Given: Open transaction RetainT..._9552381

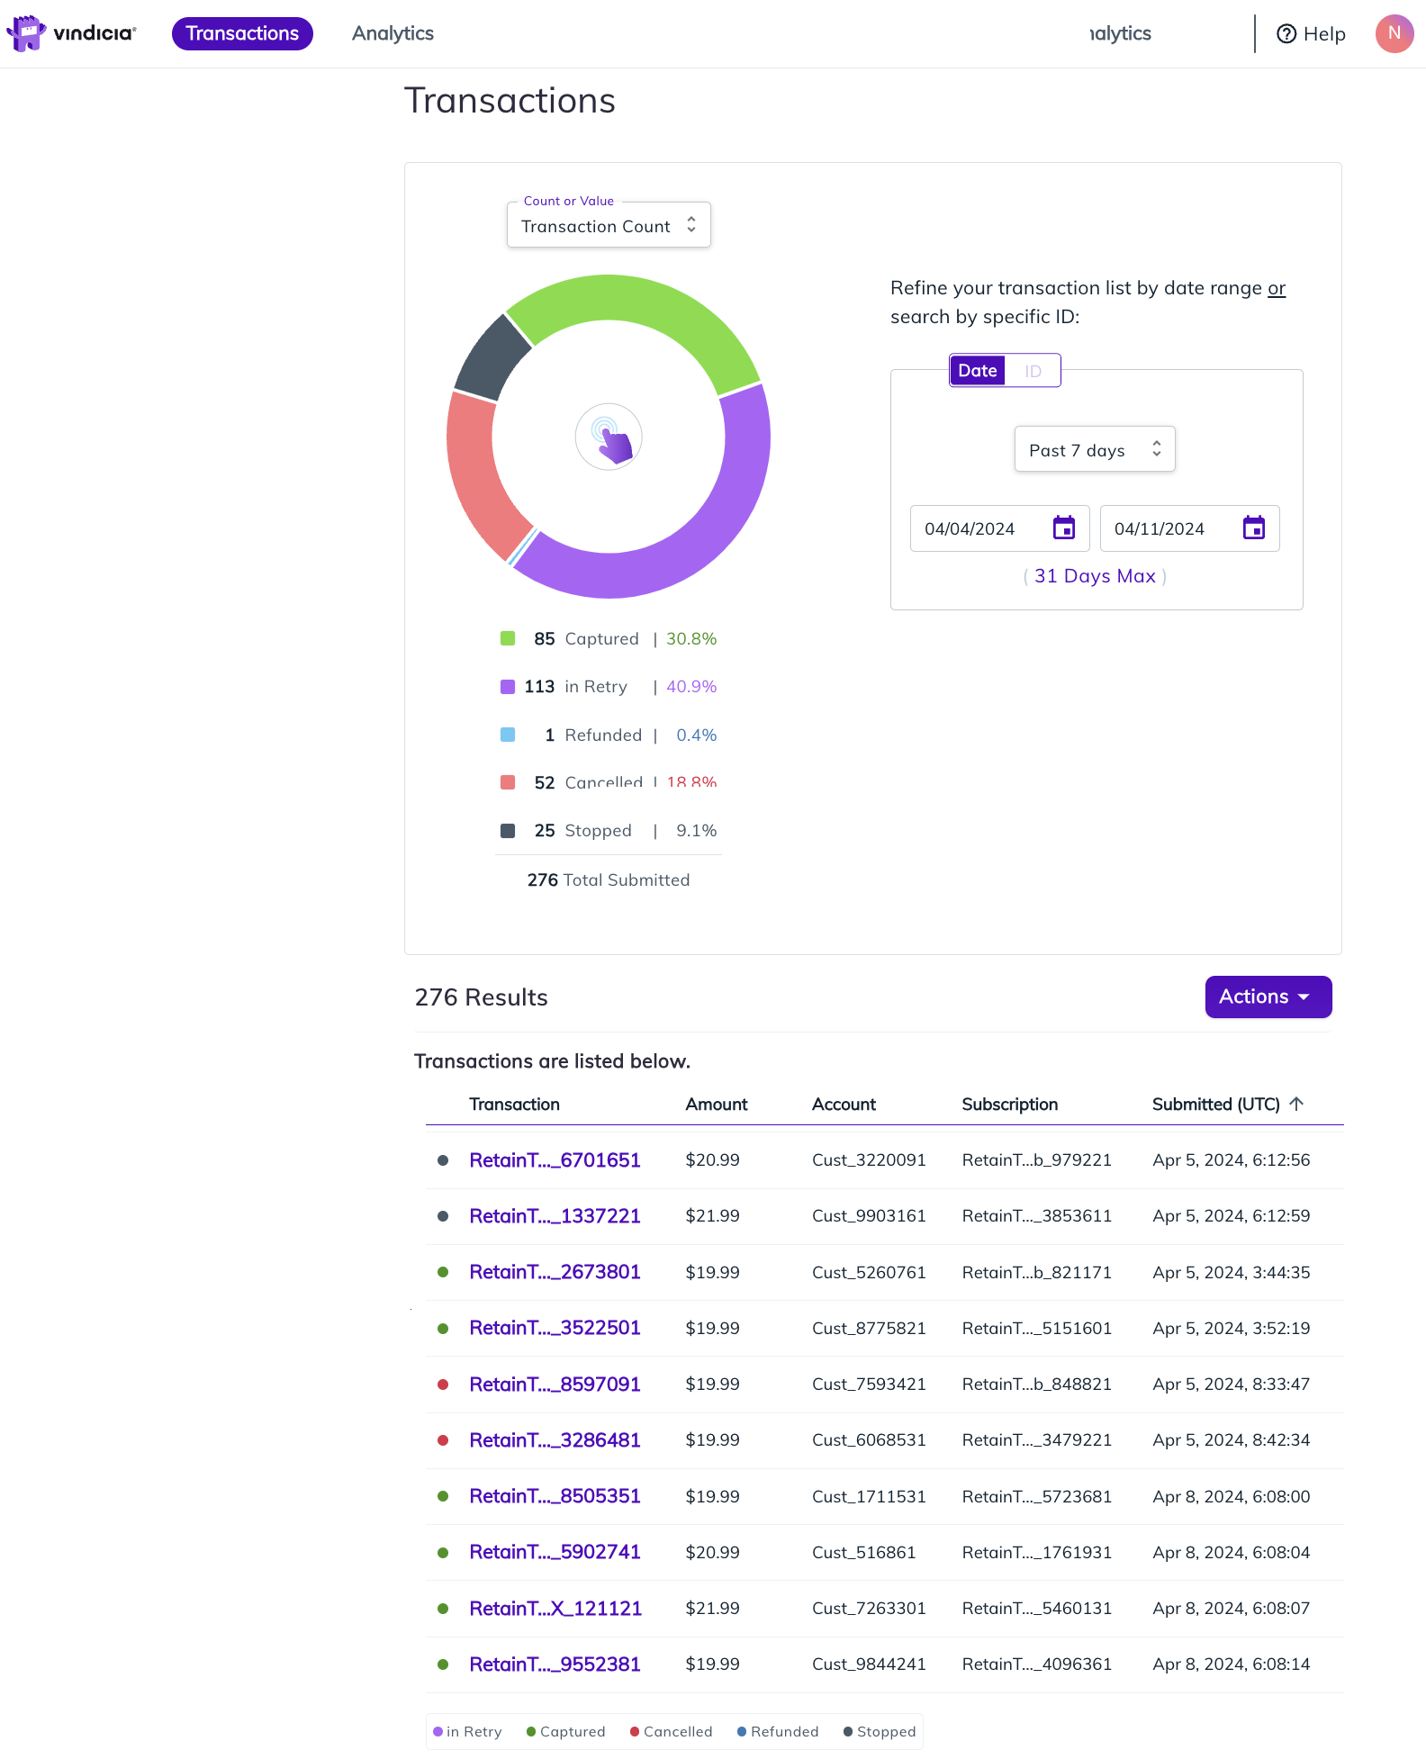Looking at the screenshot, I should point(555,1664).
